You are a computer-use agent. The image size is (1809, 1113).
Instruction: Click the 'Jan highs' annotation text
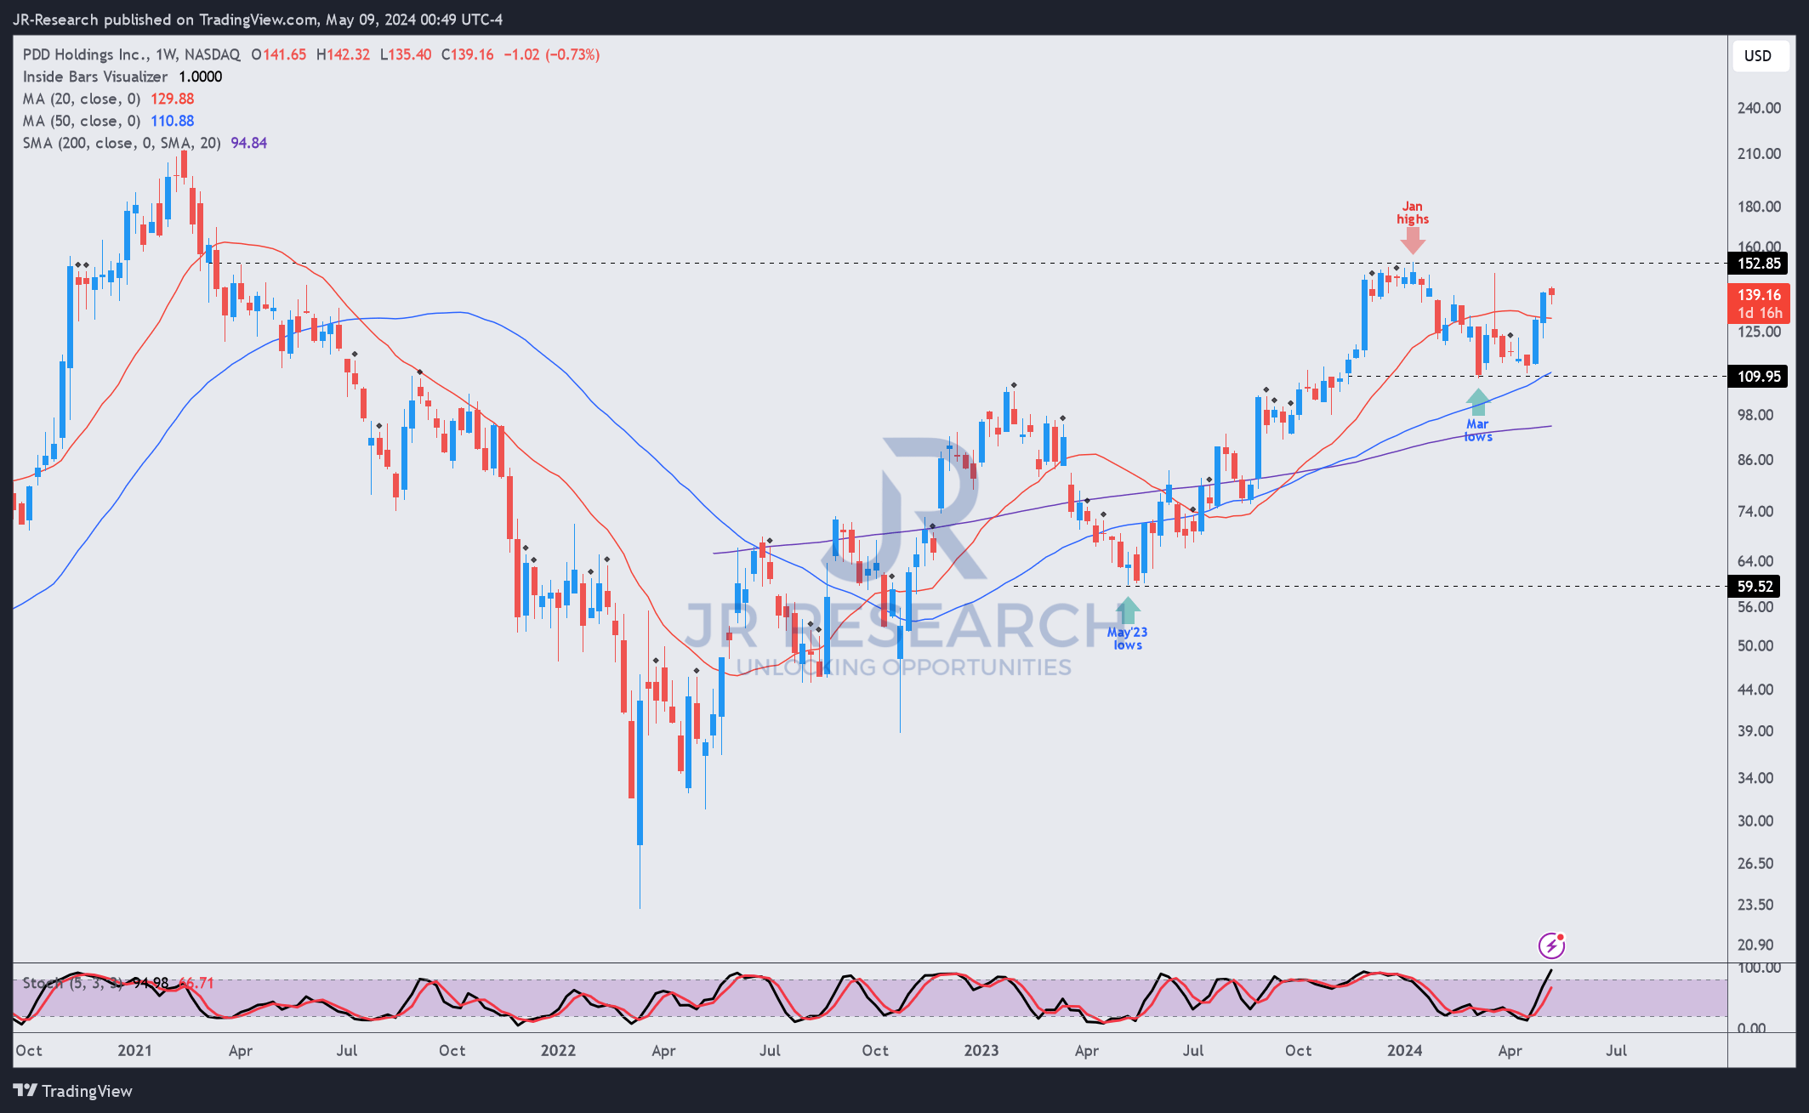pyautogui.click(x=1413, y=213)
